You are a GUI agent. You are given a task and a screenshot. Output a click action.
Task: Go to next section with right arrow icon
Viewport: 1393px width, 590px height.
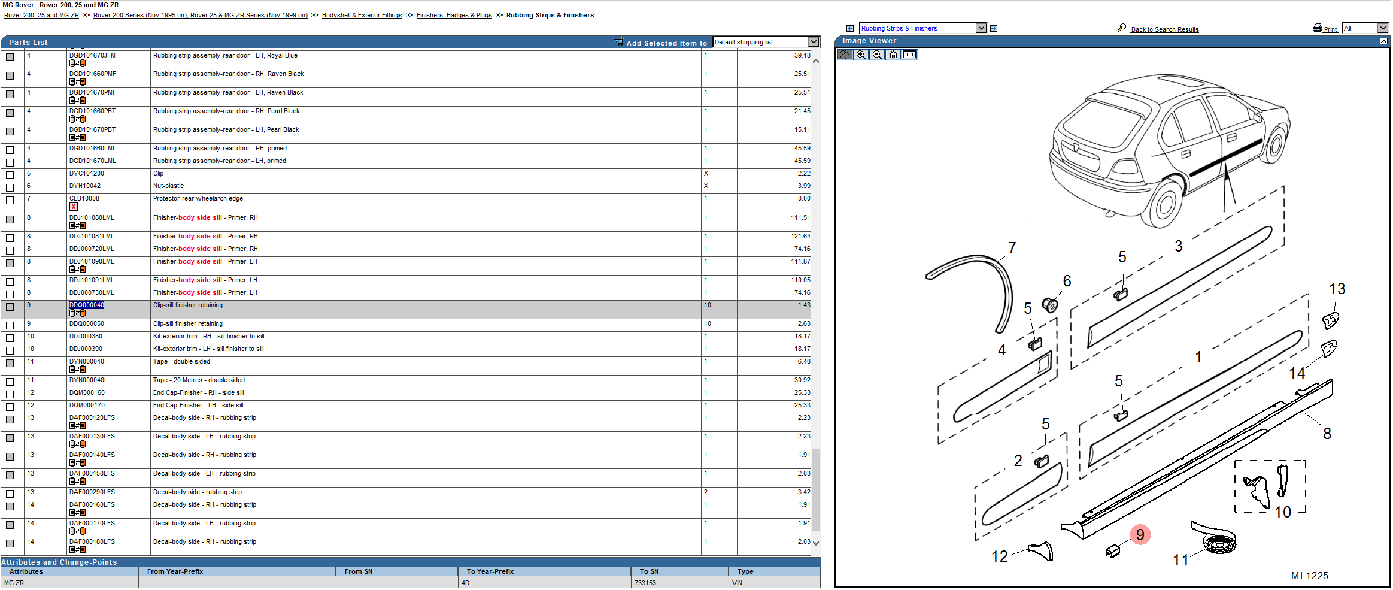tap(994, 28)
